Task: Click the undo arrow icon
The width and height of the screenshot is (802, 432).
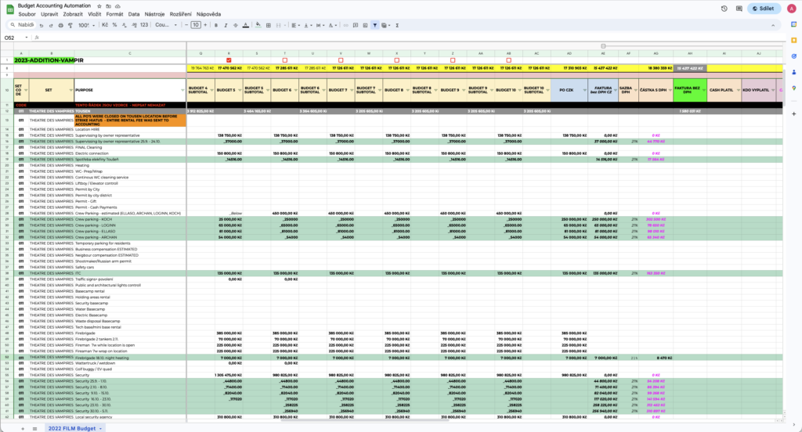Action: coord(41,25)
